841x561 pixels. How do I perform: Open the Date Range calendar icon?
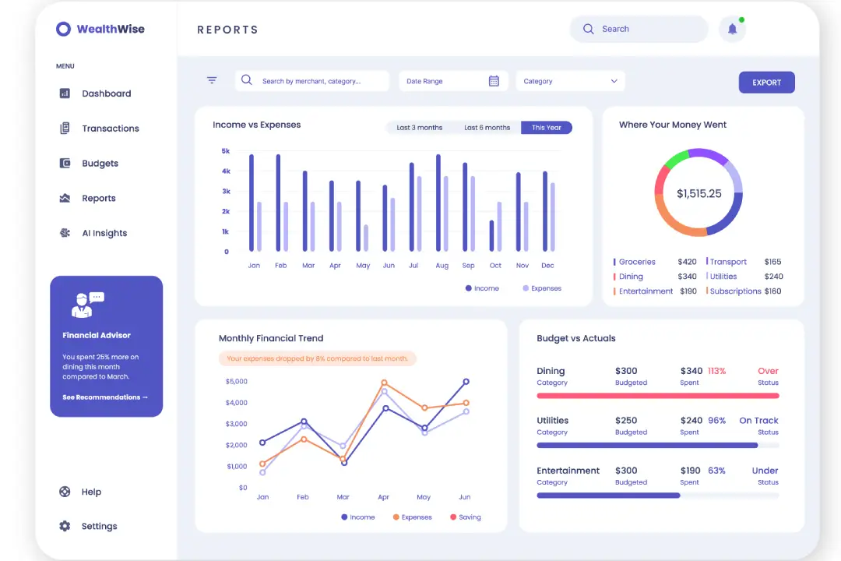tap(494, 81)
